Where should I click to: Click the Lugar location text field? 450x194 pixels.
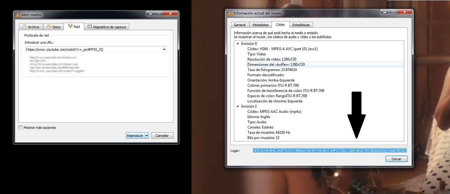coord(330,151)
